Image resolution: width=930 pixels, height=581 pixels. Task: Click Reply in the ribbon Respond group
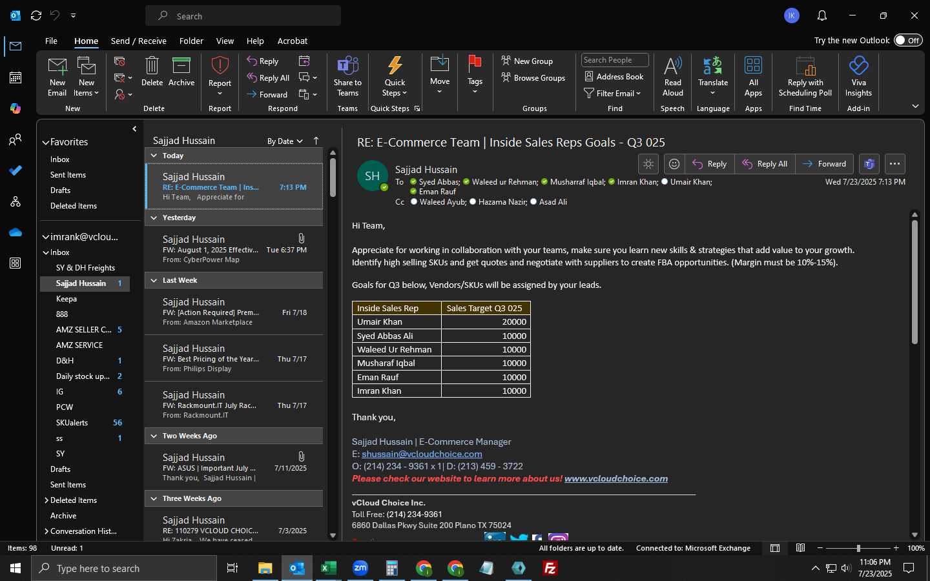[x=262, y=61]
